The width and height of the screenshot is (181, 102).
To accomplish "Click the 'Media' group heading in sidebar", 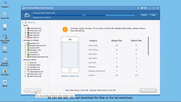I will pyautogui.click(x=25, y=25).
